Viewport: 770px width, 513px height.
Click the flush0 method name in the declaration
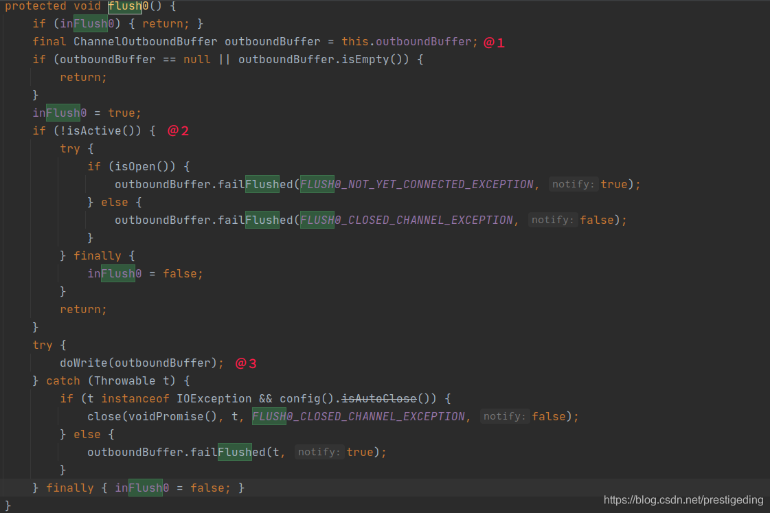128,6
